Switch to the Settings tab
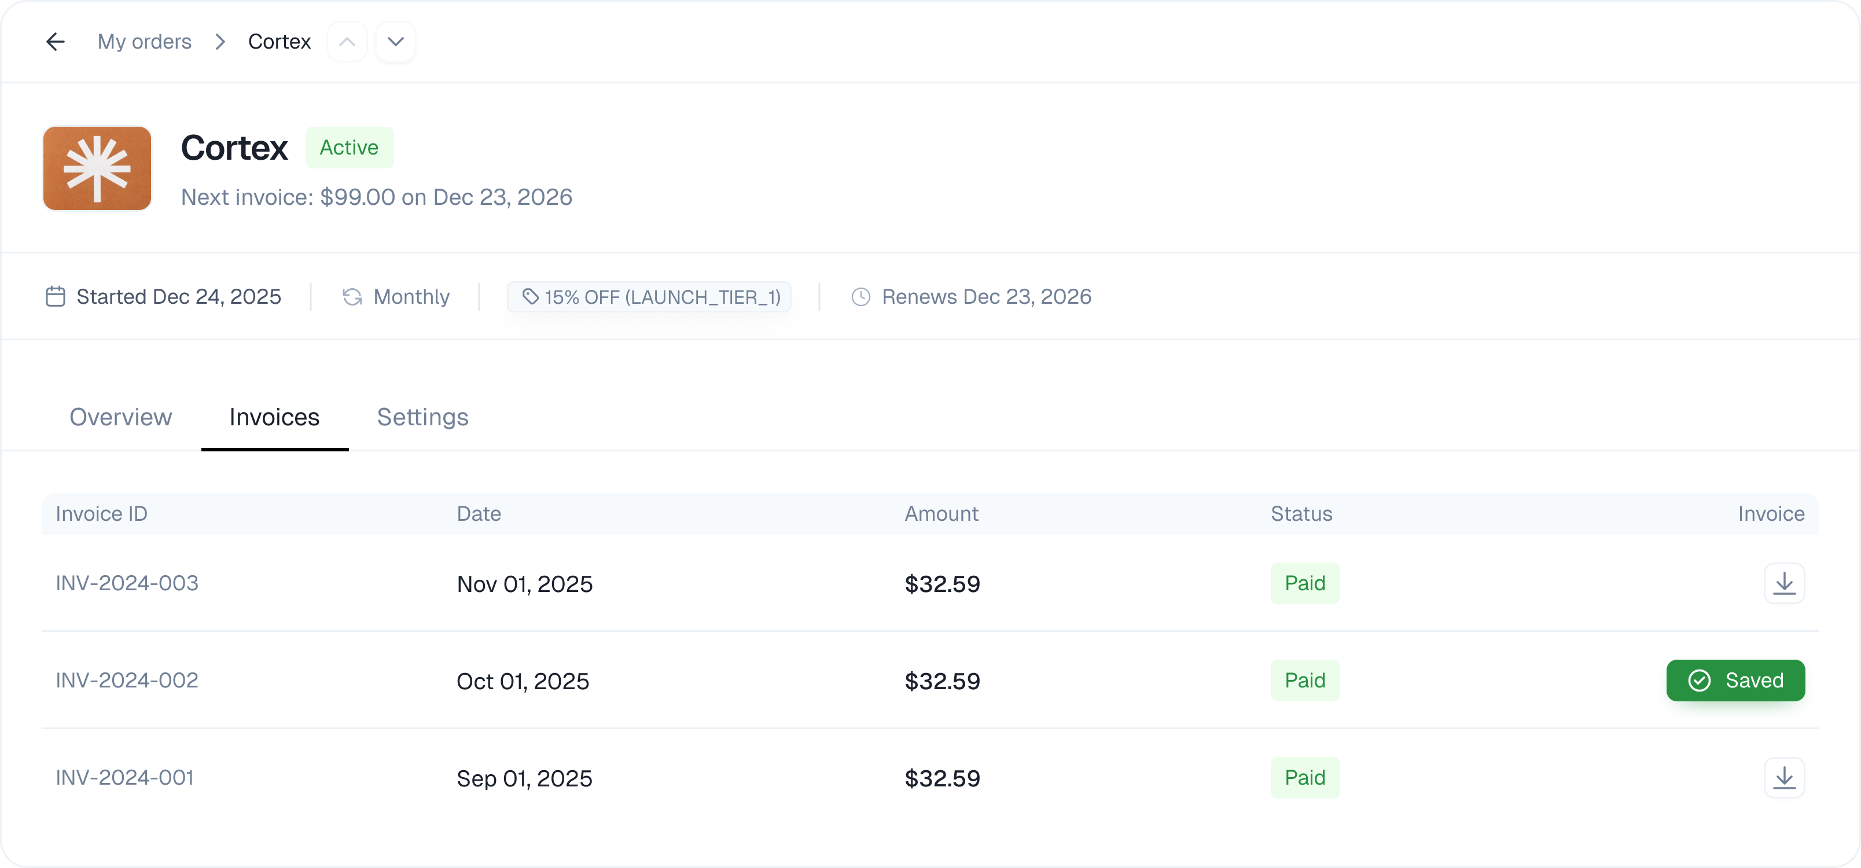The image size is (1861, 868). tap(422, 417)
